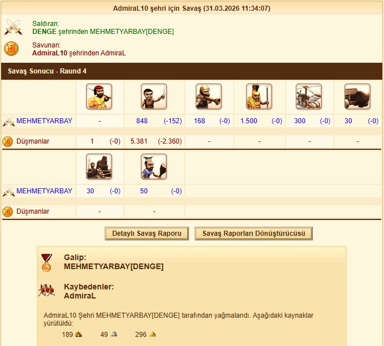This screenshot has width=384, height=346.
Task: Click swords icon beside second MEHMETYARBAY row
Action: click(8, 191)
